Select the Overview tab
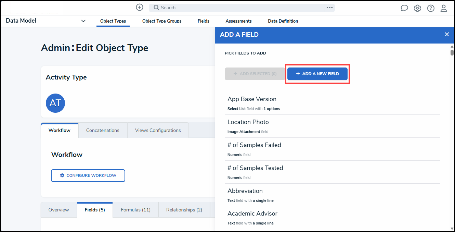This screenshot has height=232, width=455. coord(58,210)
